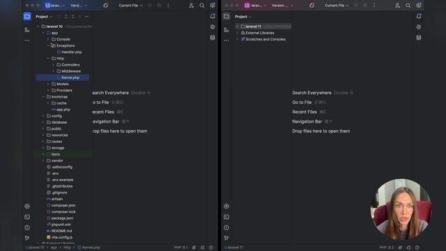Image resolution: width=446 pixels, height=251 pixels.
Task: Select vite.config.js file
Action: point(59,237)
